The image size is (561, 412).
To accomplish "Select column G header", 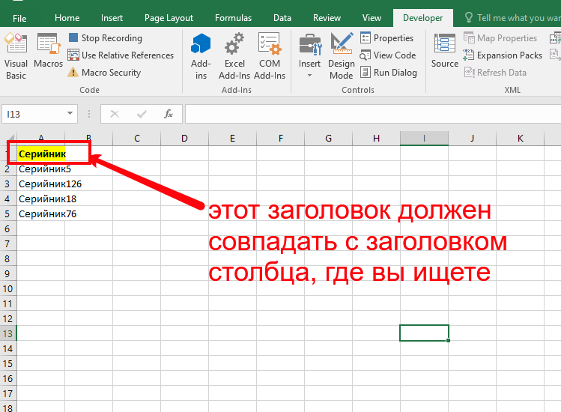I will [329, 138].
